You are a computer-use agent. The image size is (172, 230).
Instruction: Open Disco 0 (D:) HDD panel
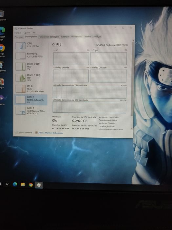coord(30,66)
